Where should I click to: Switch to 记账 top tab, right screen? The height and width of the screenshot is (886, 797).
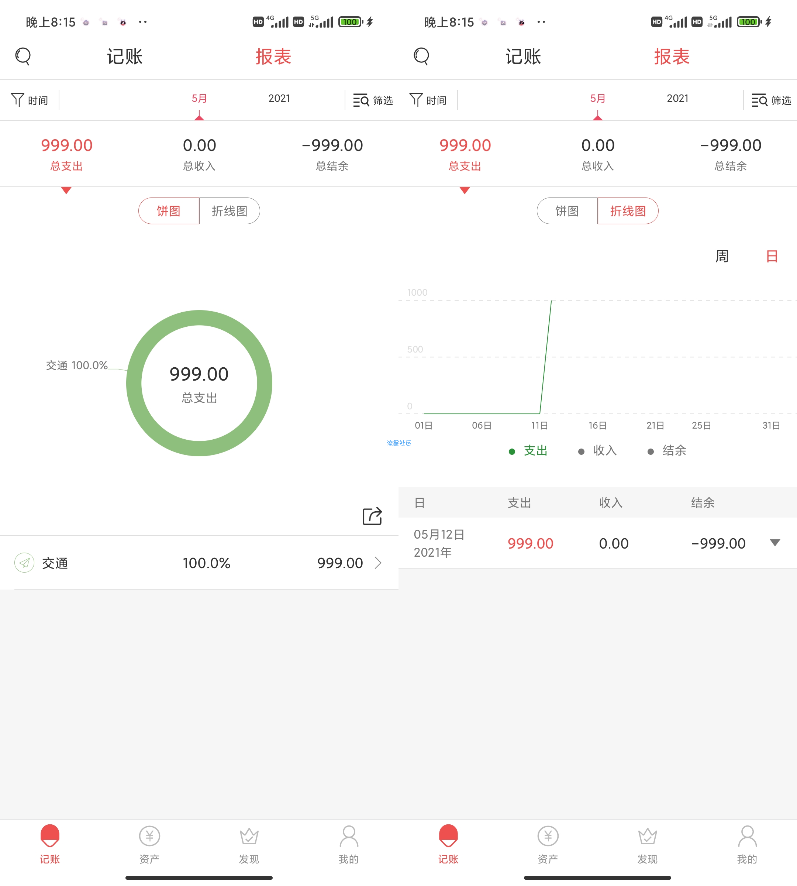[523, 56]
